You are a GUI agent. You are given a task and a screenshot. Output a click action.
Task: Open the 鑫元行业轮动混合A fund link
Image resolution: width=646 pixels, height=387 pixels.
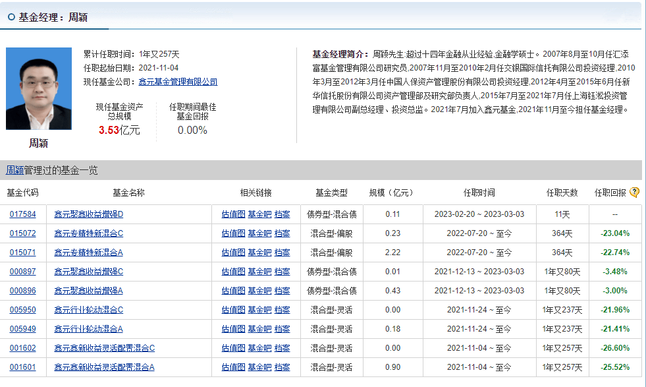coord(88,329)
